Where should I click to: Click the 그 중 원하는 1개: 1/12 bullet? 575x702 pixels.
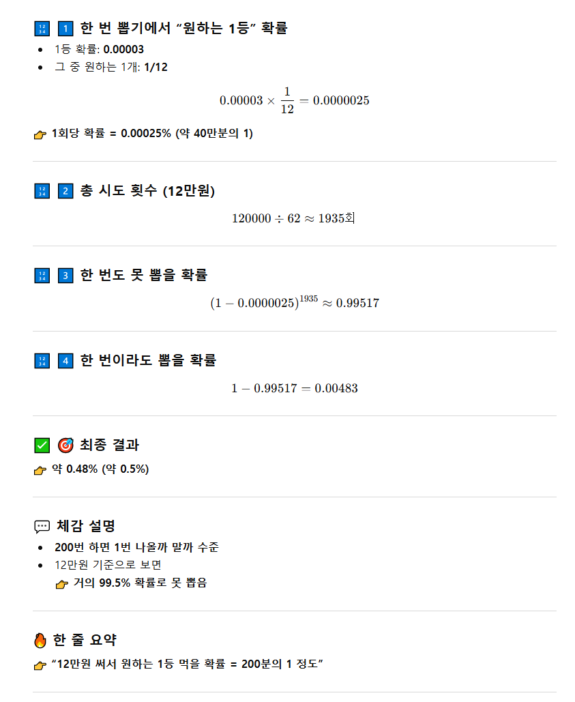[x=110, y=67]
